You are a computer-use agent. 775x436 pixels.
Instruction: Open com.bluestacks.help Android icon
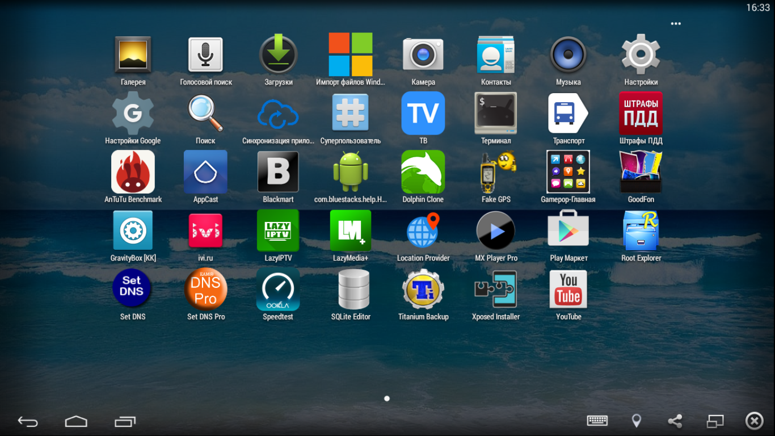click(x=351, y=171)
